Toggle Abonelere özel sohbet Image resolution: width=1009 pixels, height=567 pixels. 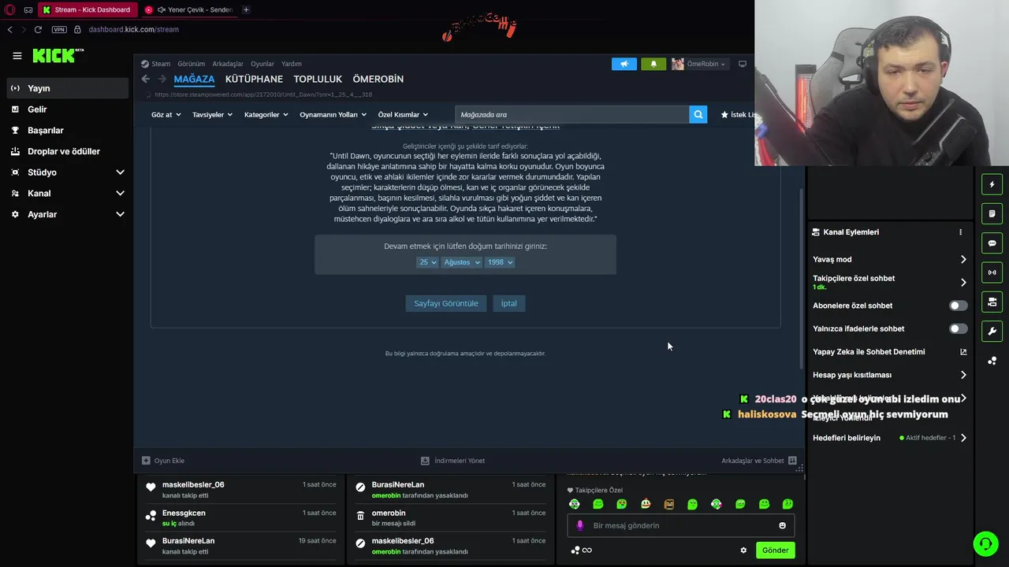[x=958, y=306]
